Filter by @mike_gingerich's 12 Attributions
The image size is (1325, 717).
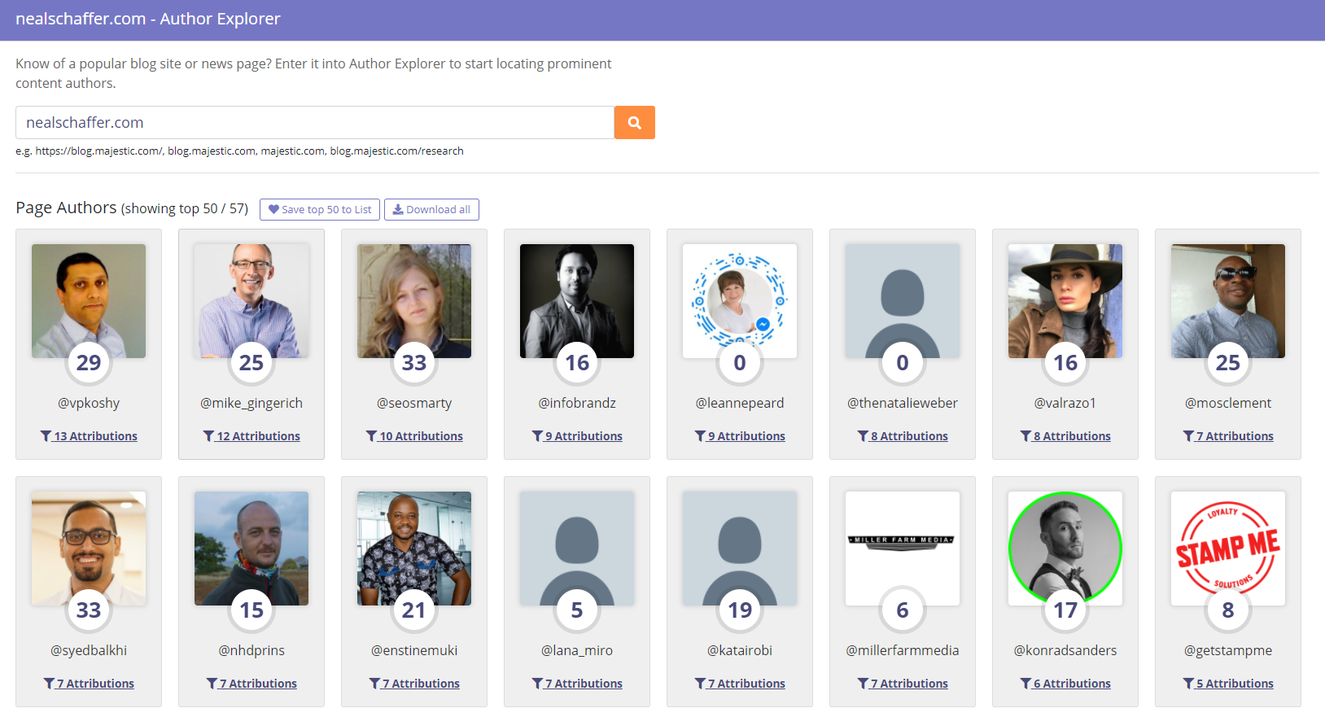(x=251, y=436)
